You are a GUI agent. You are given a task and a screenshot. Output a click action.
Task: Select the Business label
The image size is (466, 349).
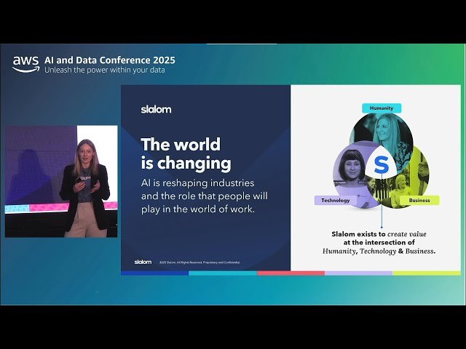(x=419, y=201)
